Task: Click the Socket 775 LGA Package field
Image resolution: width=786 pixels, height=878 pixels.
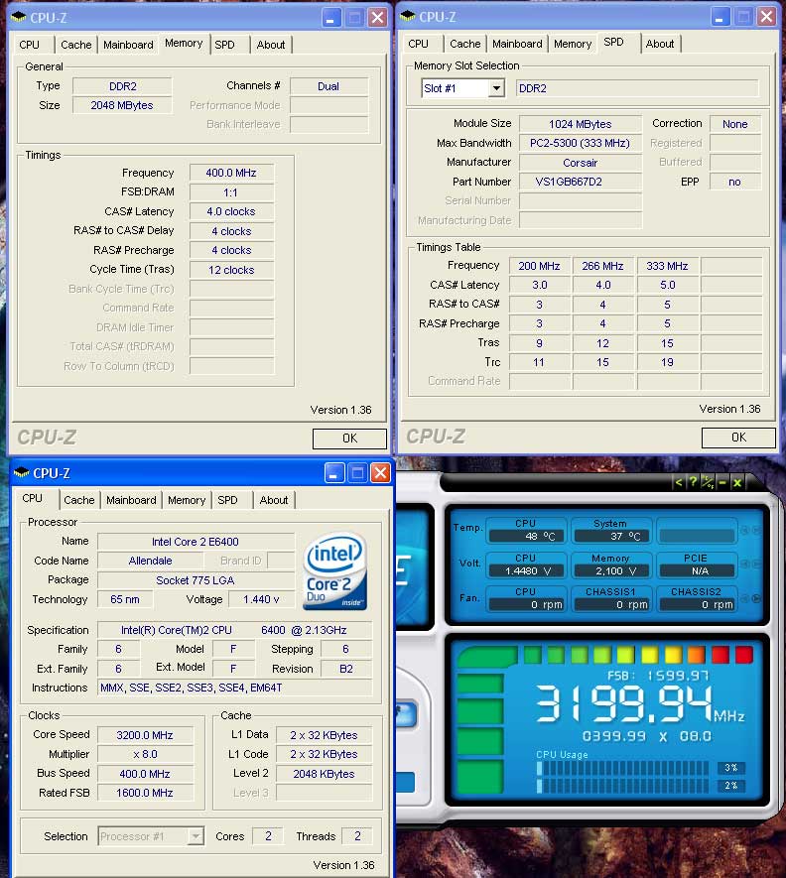Action: click(196, 580)
